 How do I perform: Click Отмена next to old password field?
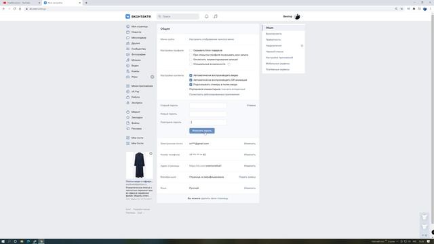coord(252,106)
